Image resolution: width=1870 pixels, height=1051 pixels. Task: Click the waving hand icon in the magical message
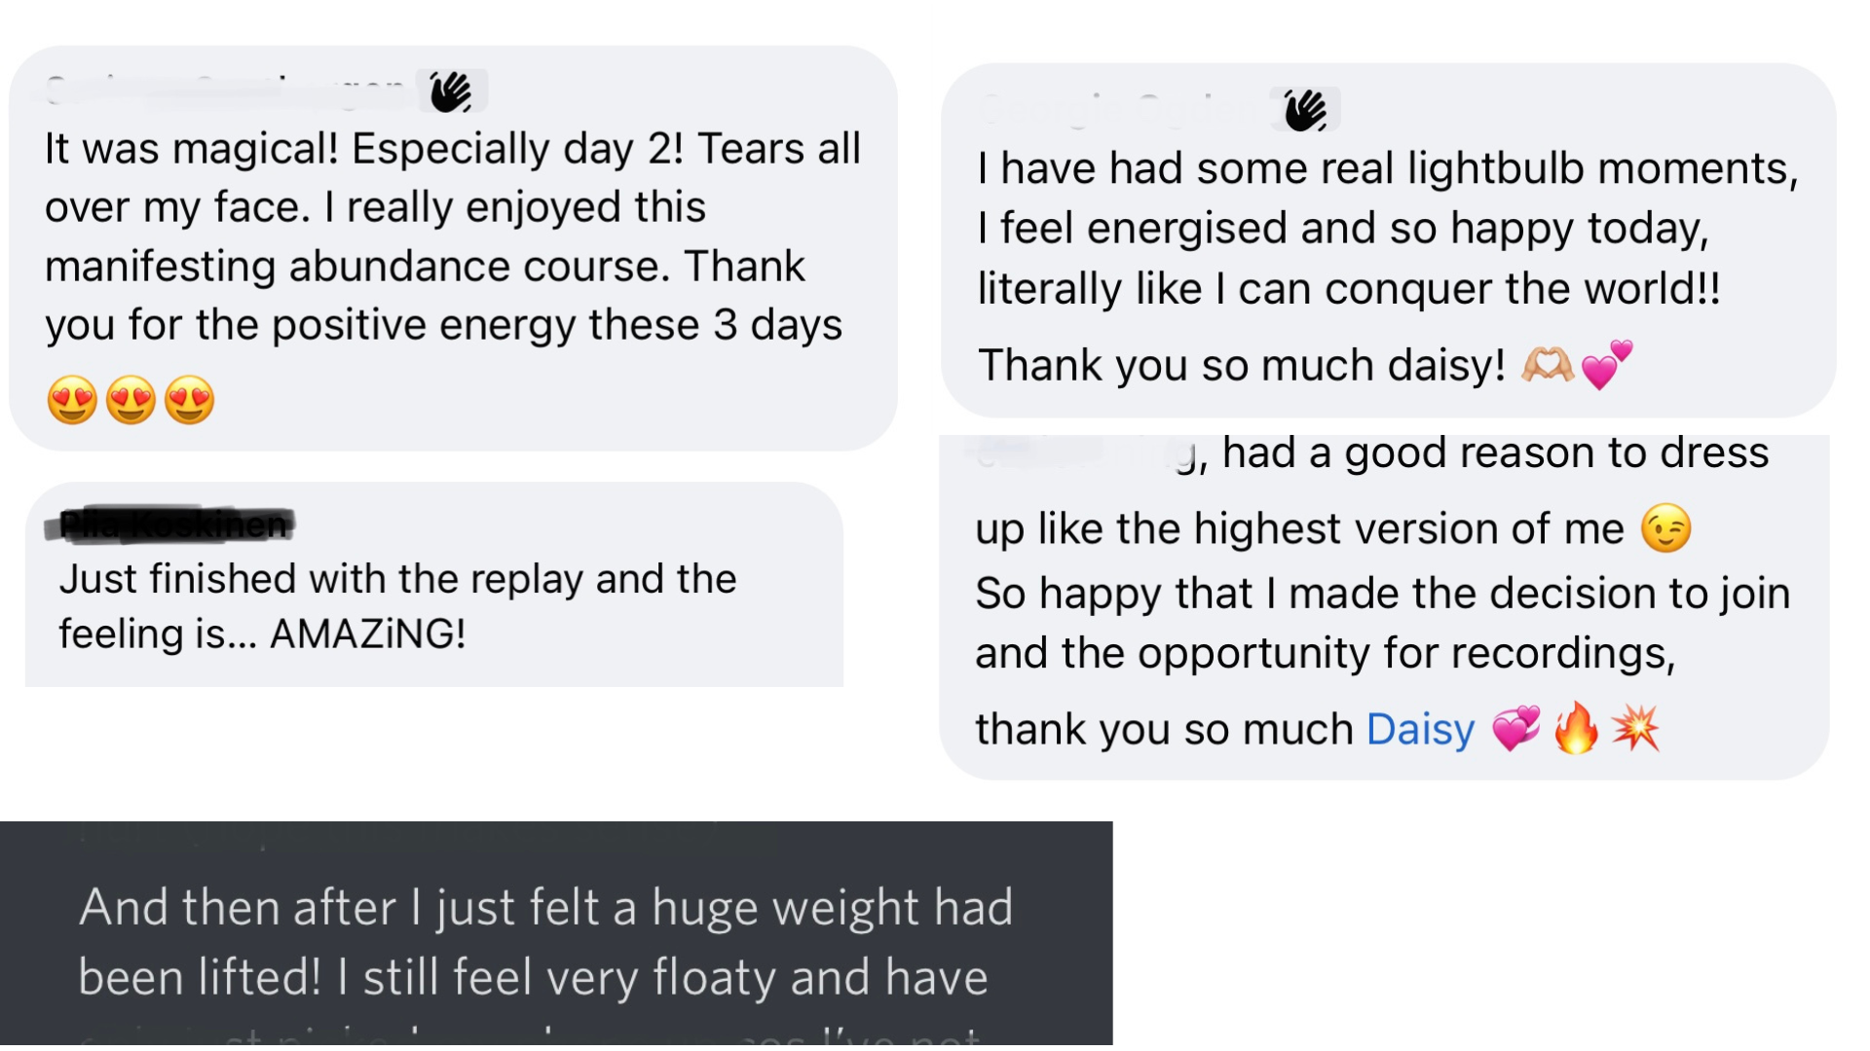451,91
